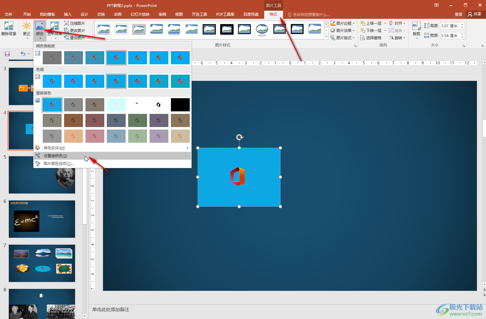Open the Undo history dropdown arrow
Image resolution: width=486 pixels, height=319 pixels.
29,54
